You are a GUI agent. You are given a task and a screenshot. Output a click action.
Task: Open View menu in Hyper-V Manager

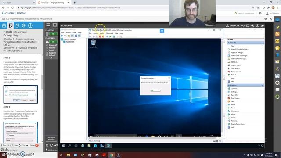pos(74,32)
